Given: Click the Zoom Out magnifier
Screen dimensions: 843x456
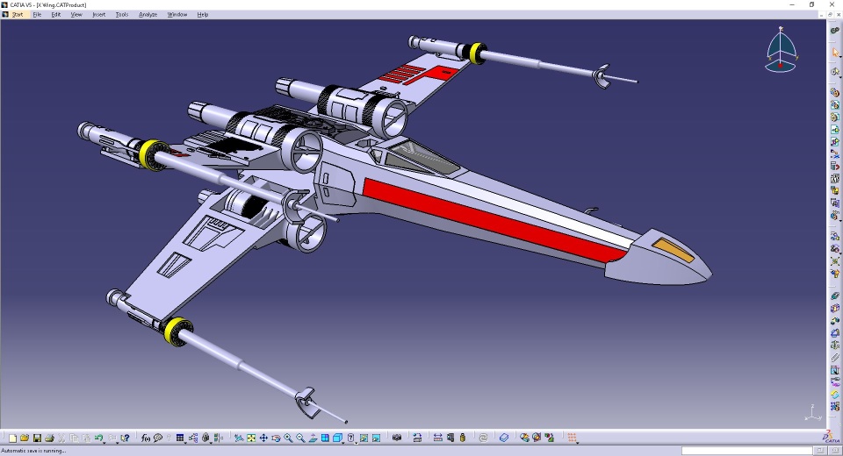Looking at the screenshot, I should point(300,438).
